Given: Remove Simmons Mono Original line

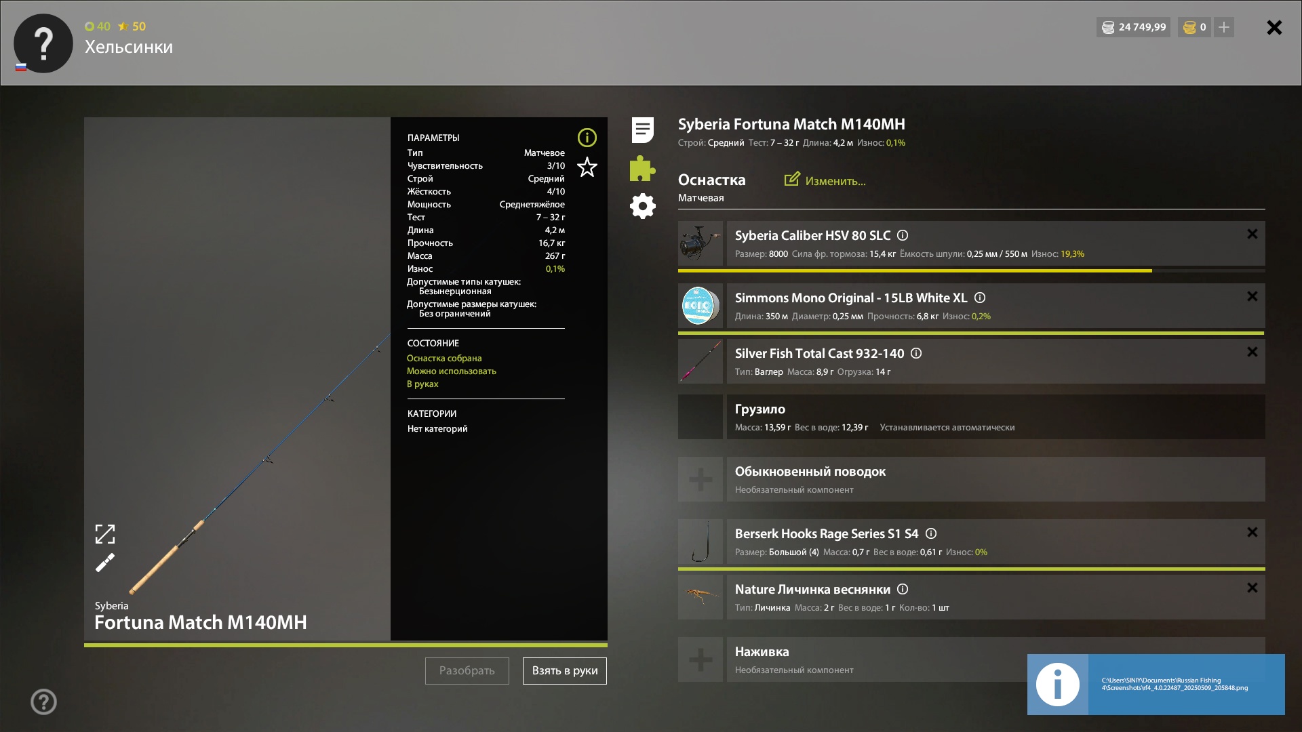Looking at the screenshot, I should (1252, 296).
